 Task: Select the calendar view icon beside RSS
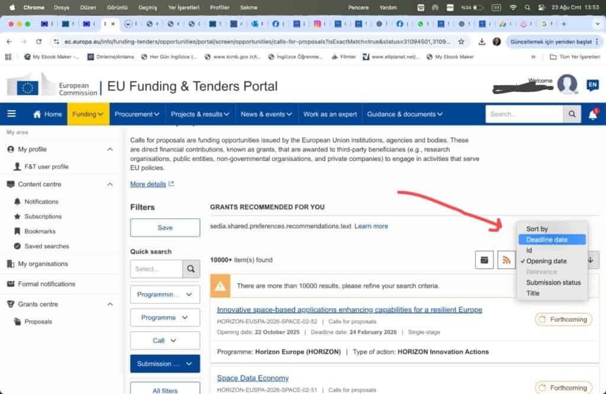coord(484,260)
